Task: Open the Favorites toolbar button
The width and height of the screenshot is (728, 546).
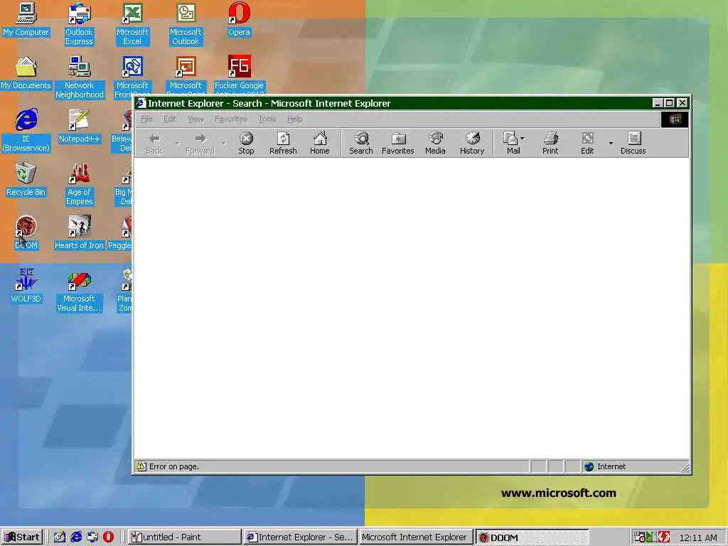Action: click(x=398, y=143)
